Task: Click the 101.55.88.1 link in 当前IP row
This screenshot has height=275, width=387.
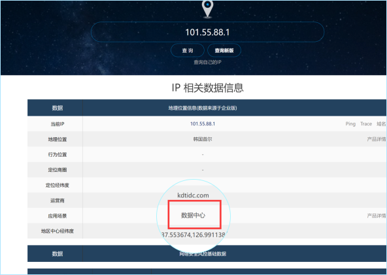Action: click(203, 124)
